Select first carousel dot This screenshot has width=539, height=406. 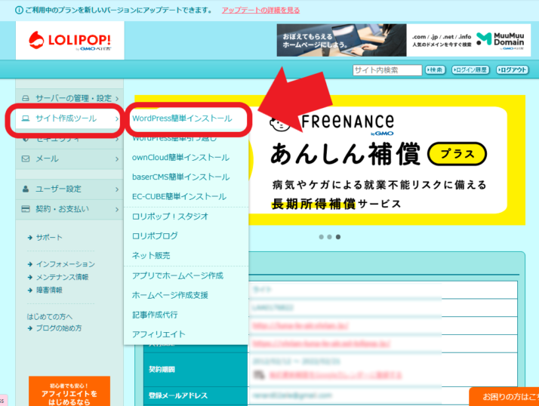coord(321,237)
